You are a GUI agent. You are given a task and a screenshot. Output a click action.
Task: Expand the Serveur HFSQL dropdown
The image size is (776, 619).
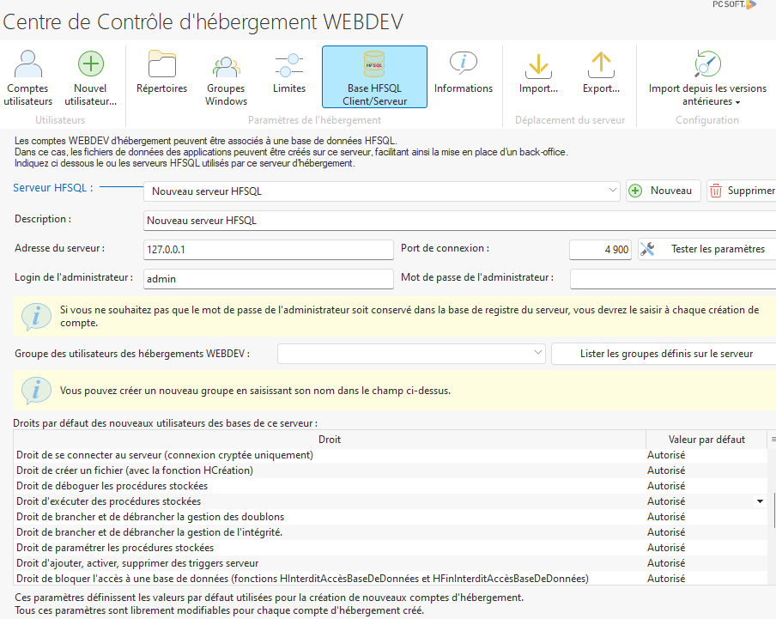(x=611, y=191)
